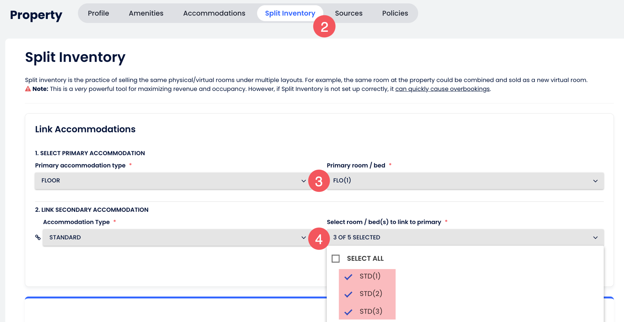Switch to the Profile tab

98,13
